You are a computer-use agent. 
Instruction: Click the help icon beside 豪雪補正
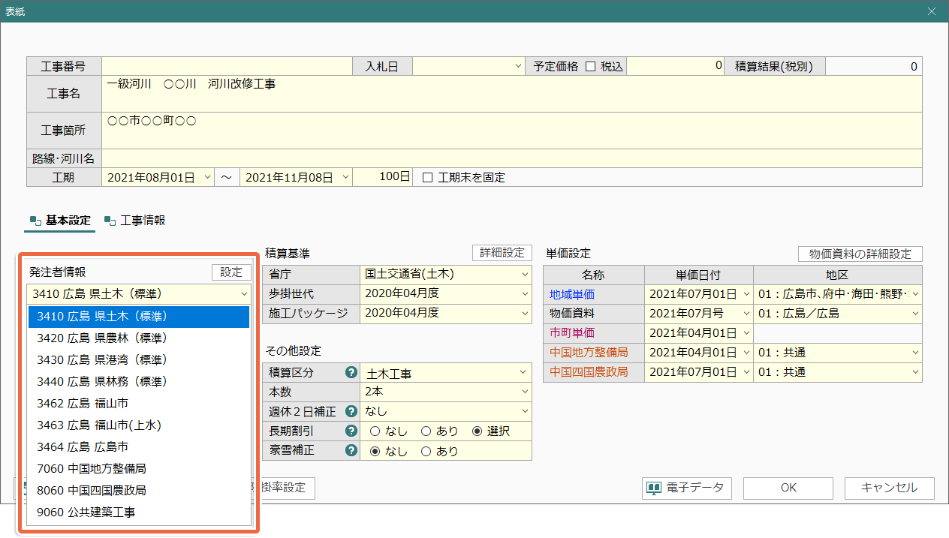pos(350,451)
